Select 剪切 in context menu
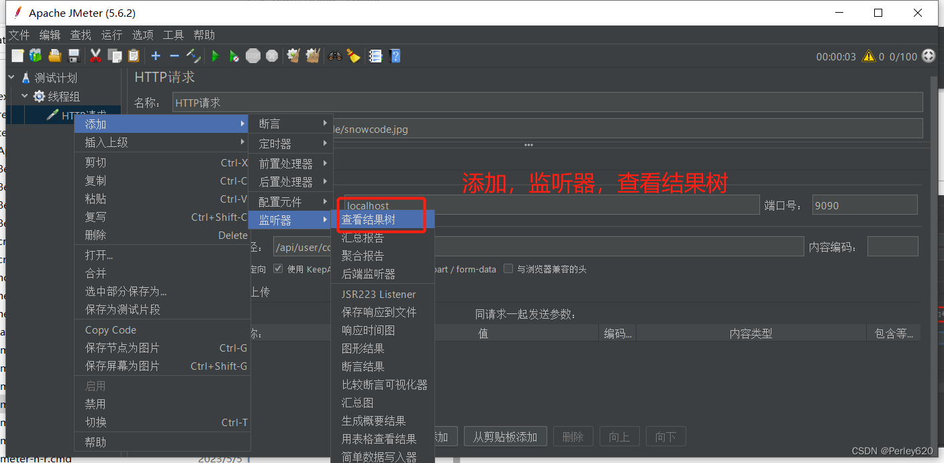944x463 pixels. pyautogui.click(x=162, y=162)
